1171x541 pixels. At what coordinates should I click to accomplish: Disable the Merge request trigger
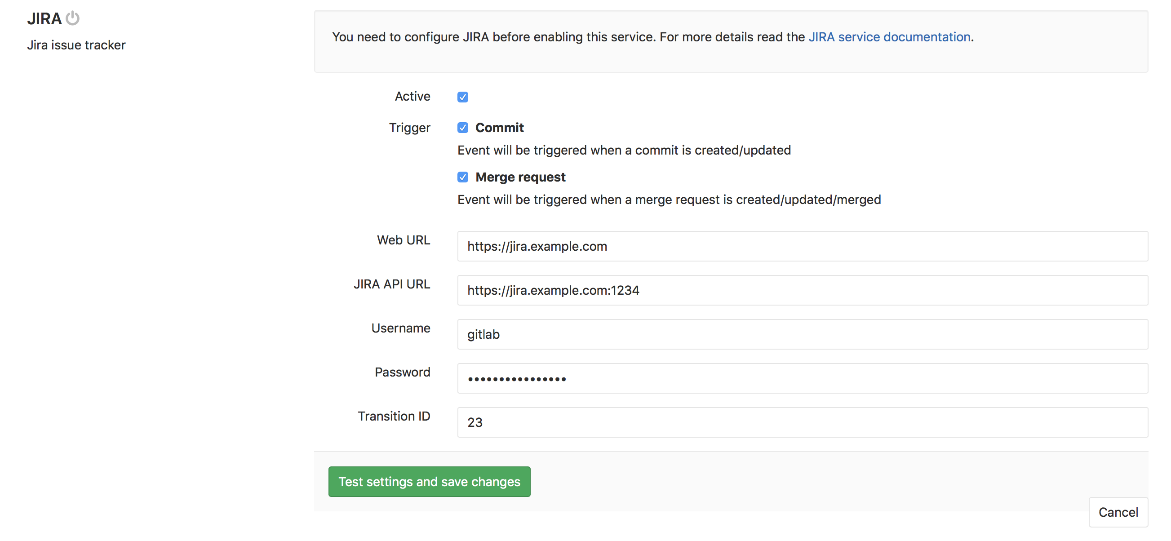[x=462, y=177]
